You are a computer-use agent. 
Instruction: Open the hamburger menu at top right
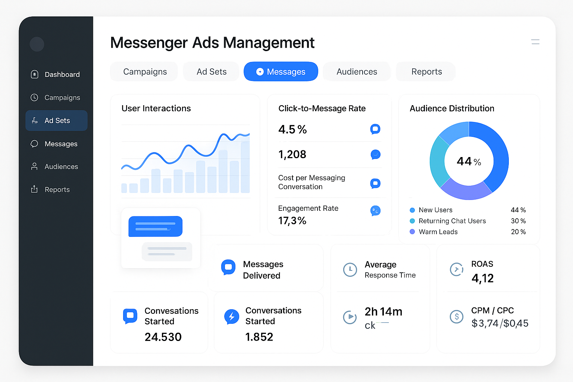click(x=535, y=42)
